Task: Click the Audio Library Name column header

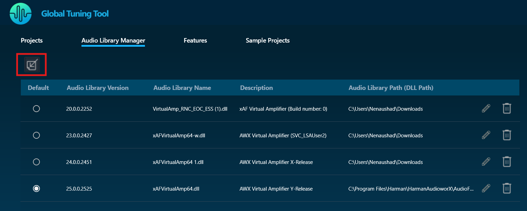Action: pos(182,88)
